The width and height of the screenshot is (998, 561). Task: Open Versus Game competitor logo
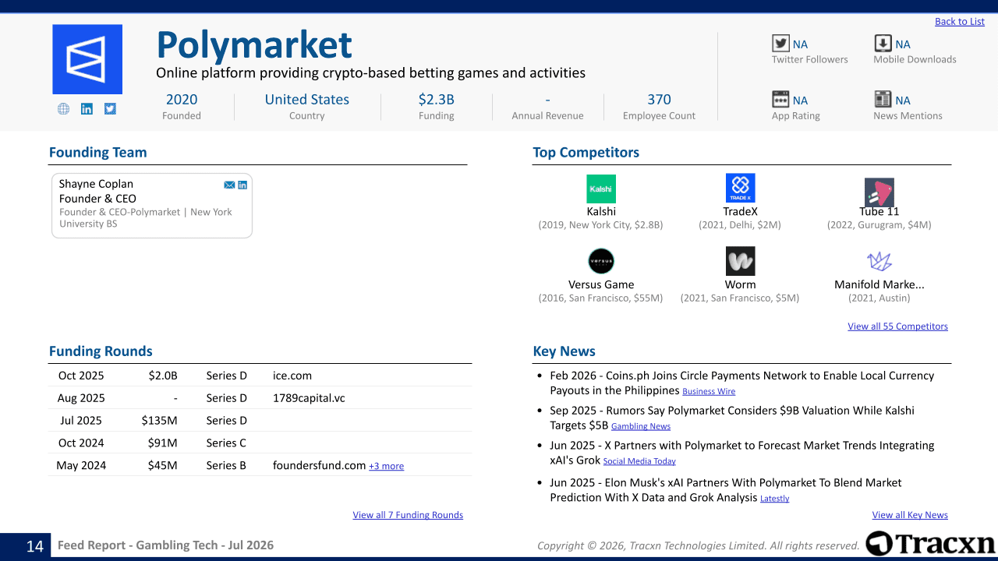click(x=601, y=261)
